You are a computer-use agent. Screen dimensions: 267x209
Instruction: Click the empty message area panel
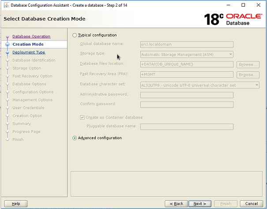(x=166, y=184)
